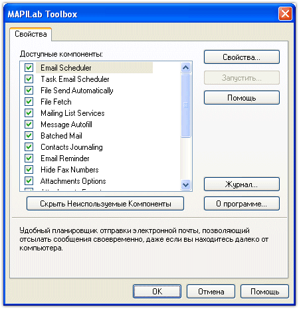Select the Email Reminder entry

point(65,158)
